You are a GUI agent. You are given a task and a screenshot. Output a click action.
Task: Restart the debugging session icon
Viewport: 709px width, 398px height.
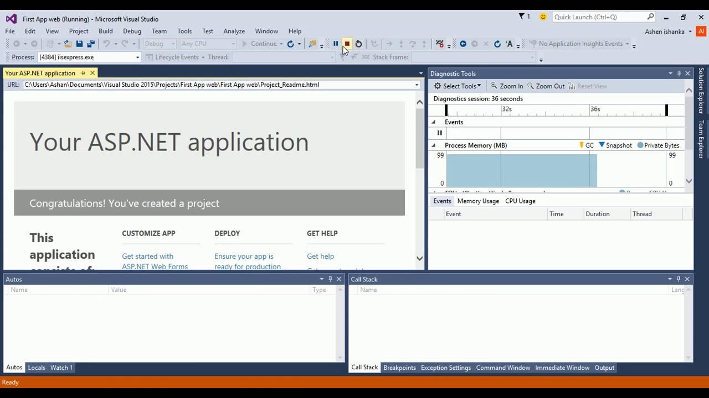click(x=359, y=44)
